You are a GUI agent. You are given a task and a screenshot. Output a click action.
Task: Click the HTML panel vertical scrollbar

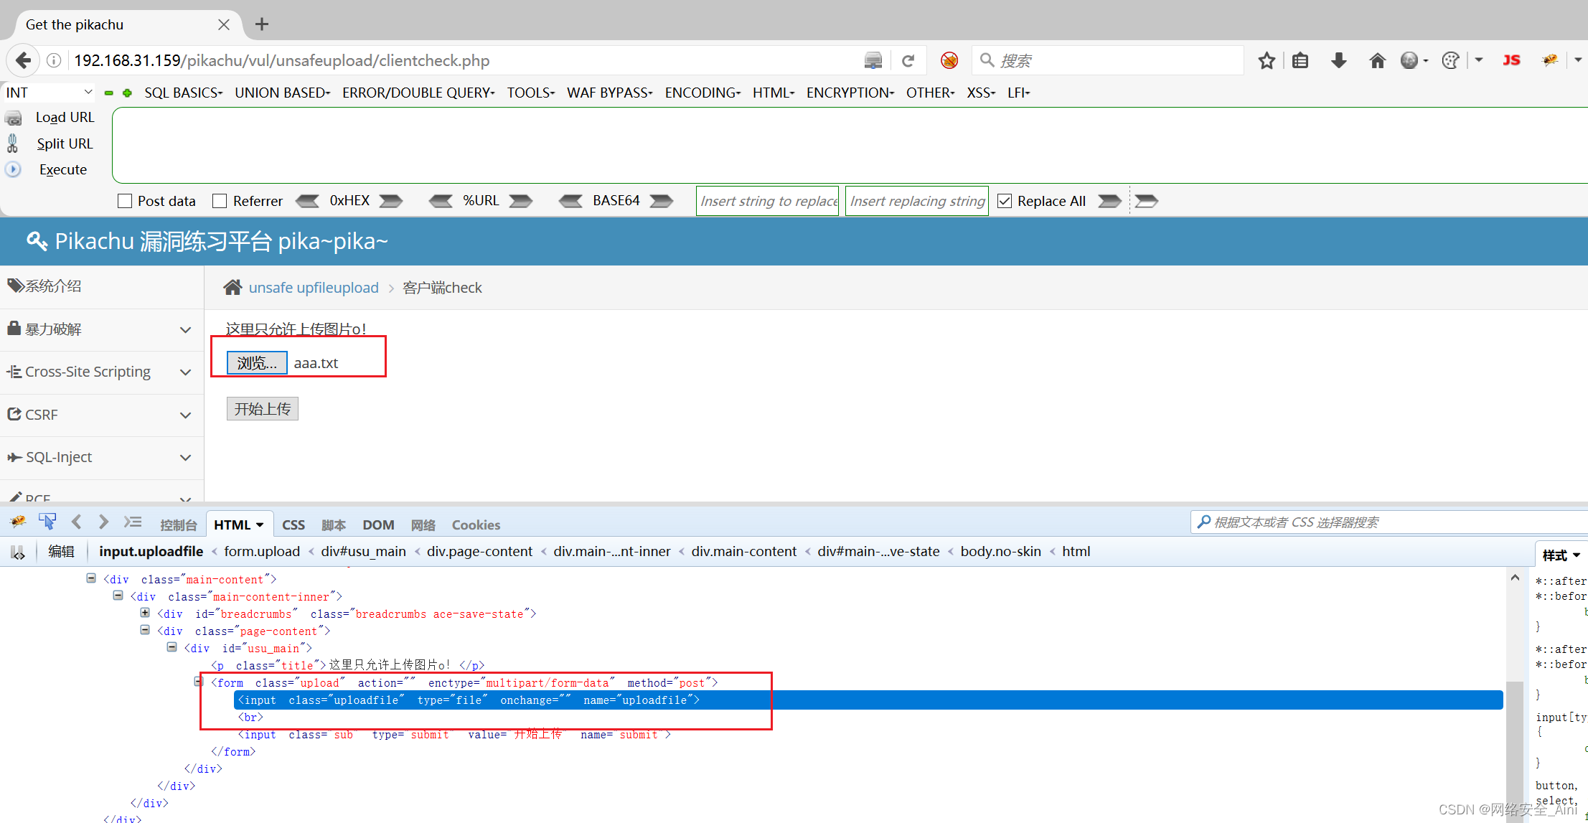[1514, 718]
